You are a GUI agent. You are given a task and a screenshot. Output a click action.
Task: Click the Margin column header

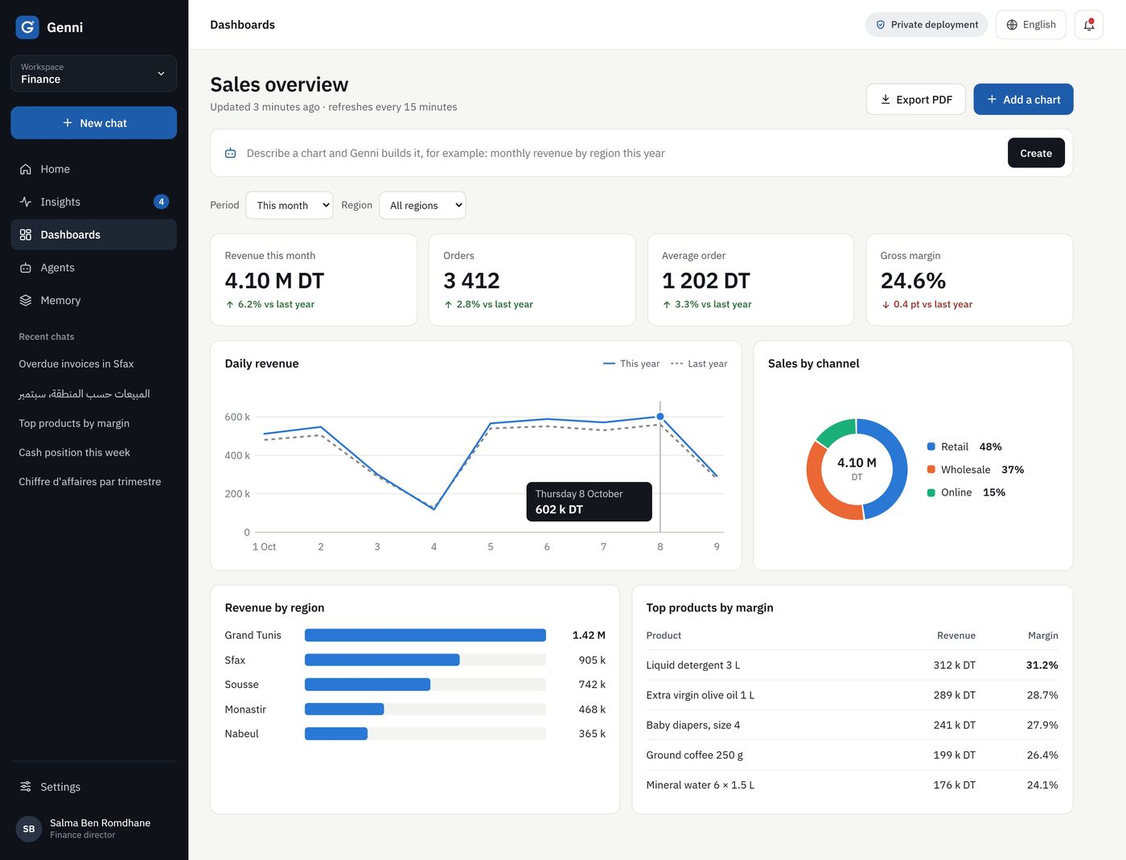(x=1043, y=636)
